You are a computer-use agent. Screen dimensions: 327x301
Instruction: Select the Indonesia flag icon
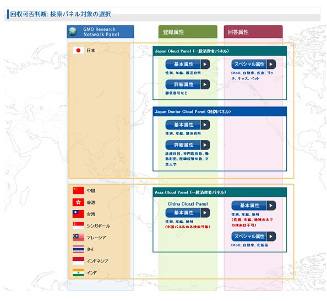pos(78,261)
